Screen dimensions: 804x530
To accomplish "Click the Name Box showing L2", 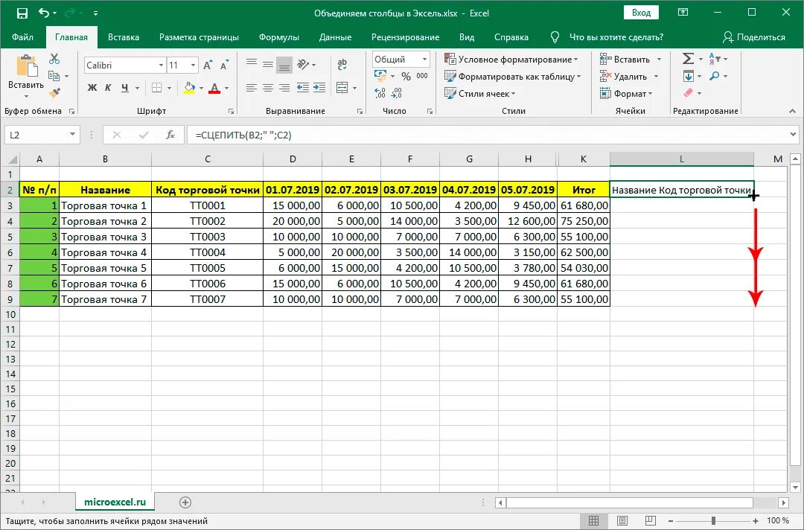I will coord(42,135).
